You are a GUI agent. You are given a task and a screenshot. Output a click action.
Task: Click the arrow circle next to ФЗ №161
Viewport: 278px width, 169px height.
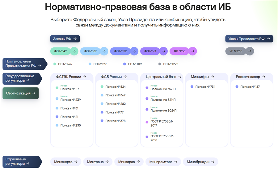click(163, 51)
